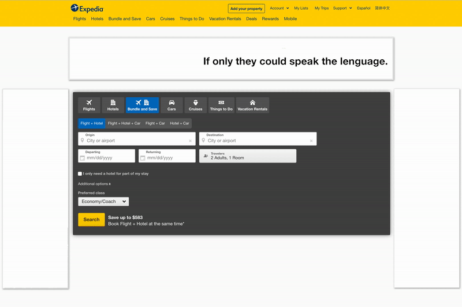Open Things to Do in top navigation
This screenshot has width=462, height=307.
pos(192,19)
